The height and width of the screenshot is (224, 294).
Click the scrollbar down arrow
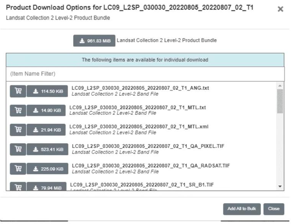pyautogui.click(x=280, y=186)
